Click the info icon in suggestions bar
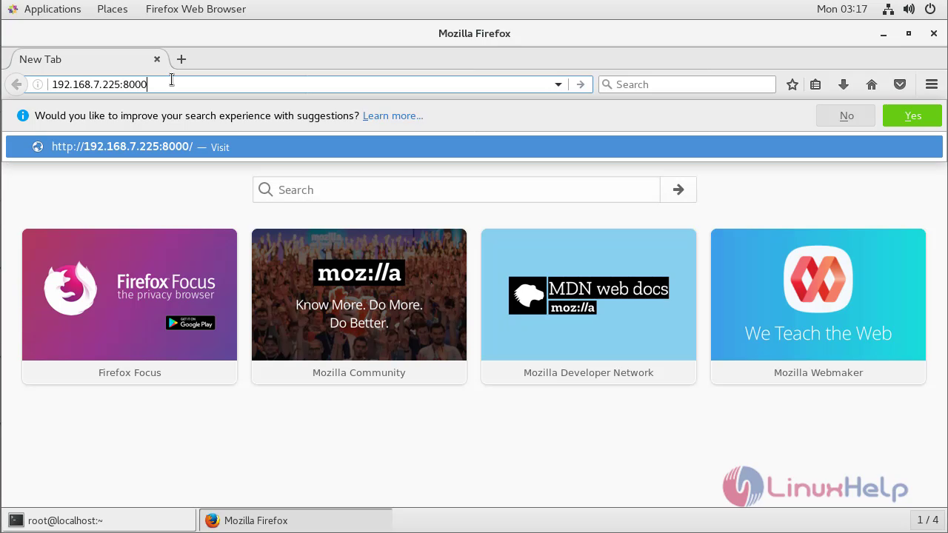Image resolution: width=948 pixels, height=533 pixels. [x=22, y=115]
